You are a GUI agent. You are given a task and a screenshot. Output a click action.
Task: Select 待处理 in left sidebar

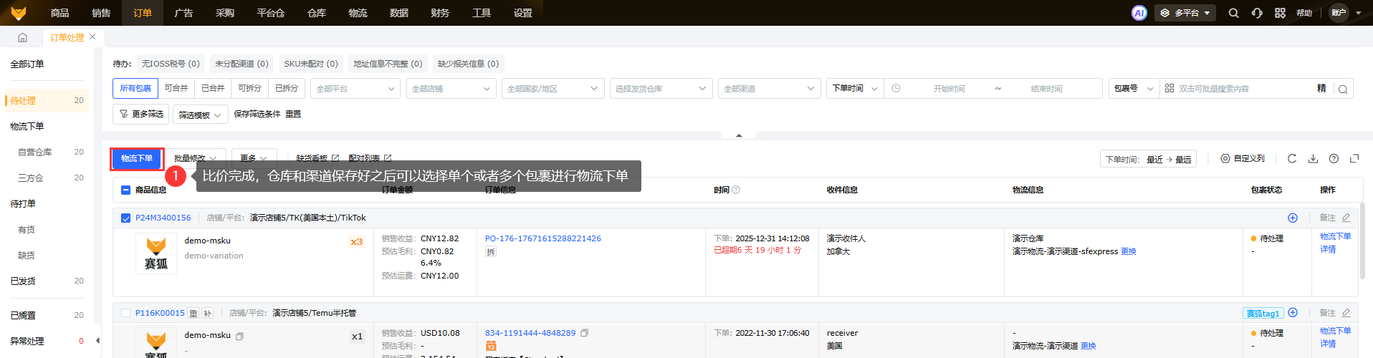click(x=46, y=100)
